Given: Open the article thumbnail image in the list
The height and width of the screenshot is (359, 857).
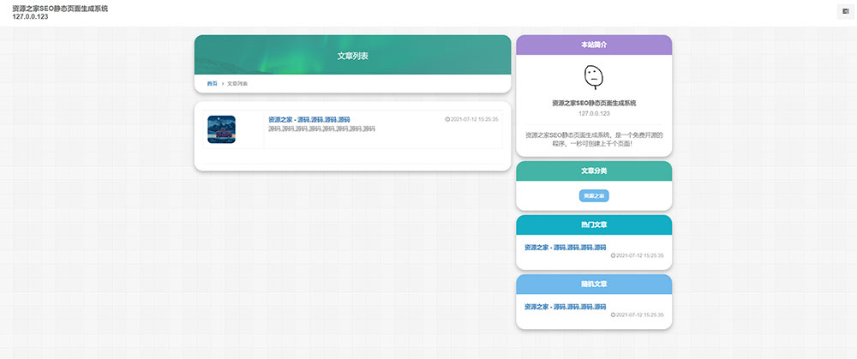Looking at the screenshot, I should (x=221, y=129).
